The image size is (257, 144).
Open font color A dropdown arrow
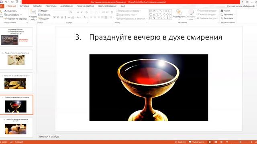pyautogui.click(x=87, y=17)
